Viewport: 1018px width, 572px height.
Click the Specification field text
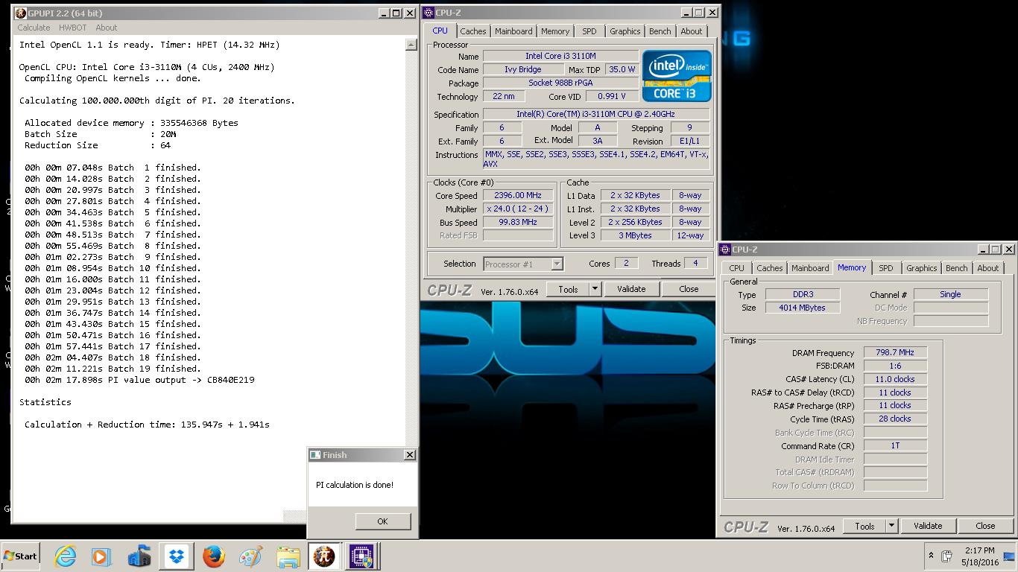click(x=595, y=114)
